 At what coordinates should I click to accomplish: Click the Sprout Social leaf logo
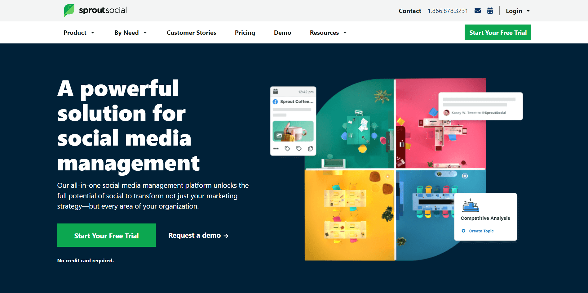69,10
